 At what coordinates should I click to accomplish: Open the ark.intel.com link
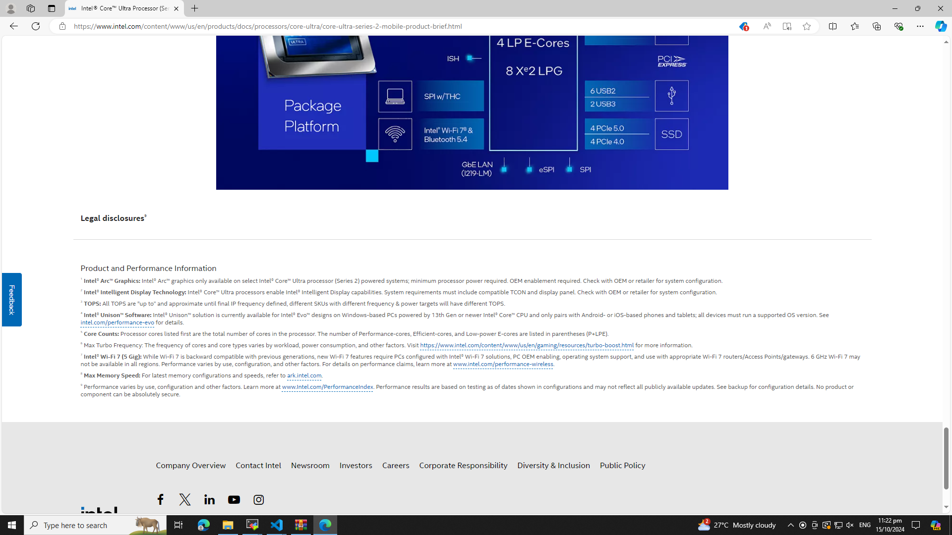pyautogui.click(x=304, y=375)
